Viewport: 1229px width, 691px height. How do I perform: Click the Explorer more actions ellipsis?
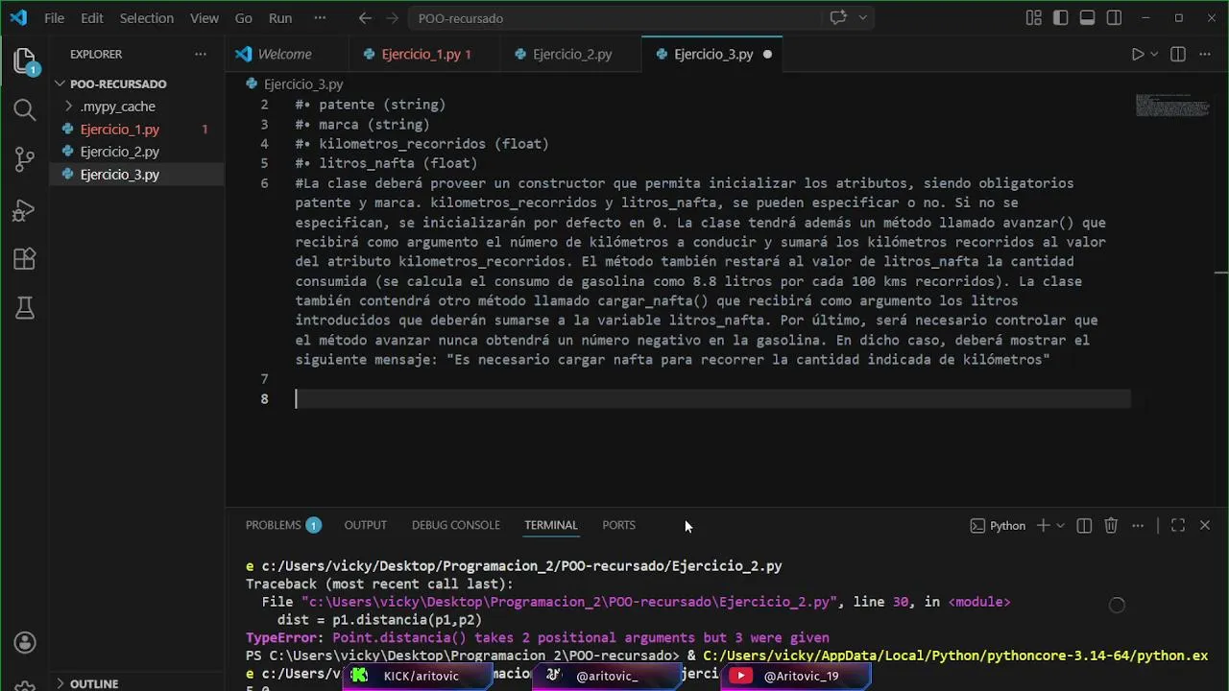[200, 55]
